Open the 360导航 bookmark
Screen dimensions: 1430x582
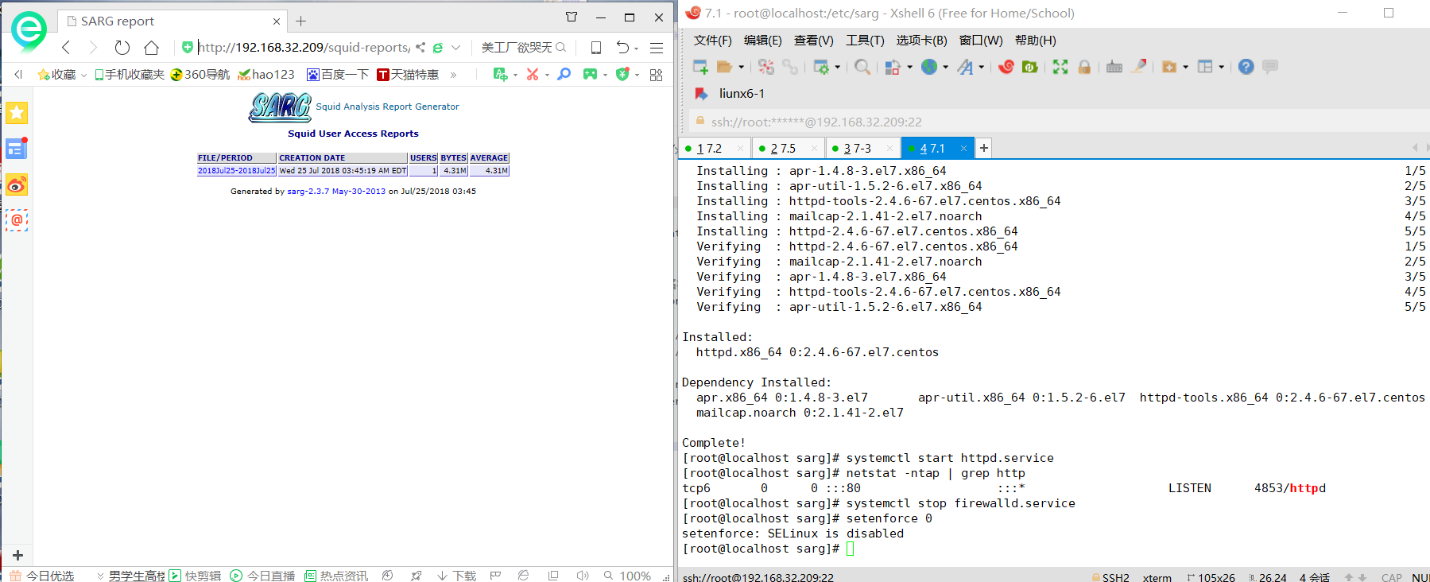tap(200, 75)
